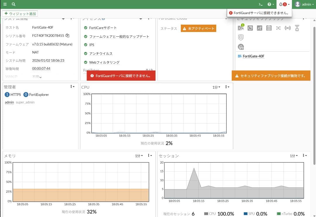
Task: Click the FortiClient shield icon in Security Fabric
Action: (x=241, y=37)
